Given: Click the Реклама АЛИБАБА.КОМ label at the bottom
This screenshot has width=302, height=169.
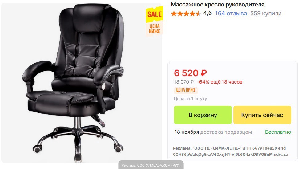Looking at the screenshot, I should coord(151,165).
